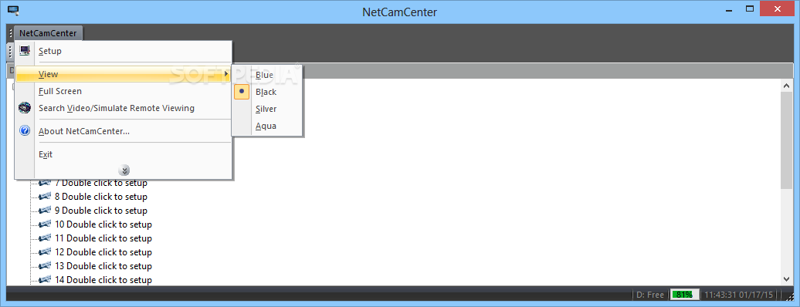Screen dimensions: 800x307
Task: Pick the Aqua color theme
Action: click(x=267, y=126)
